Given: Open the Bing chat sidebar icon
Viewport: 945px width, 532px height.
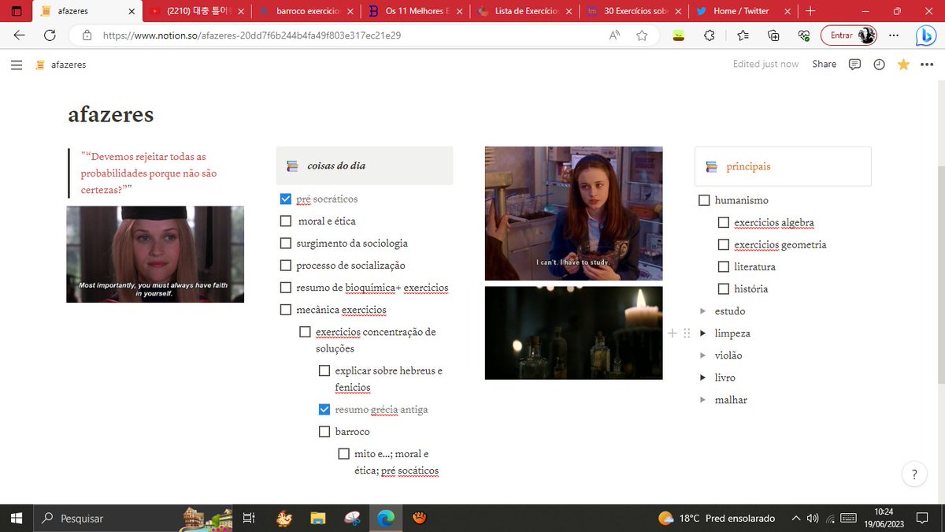Looking at the screenshot, I should 925,35.
